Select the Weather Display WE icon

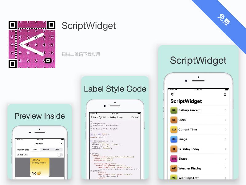(174, 168)
